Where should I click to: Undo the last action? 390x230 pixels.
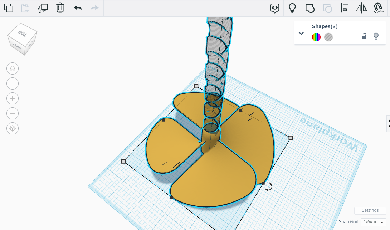pos(78,8)
